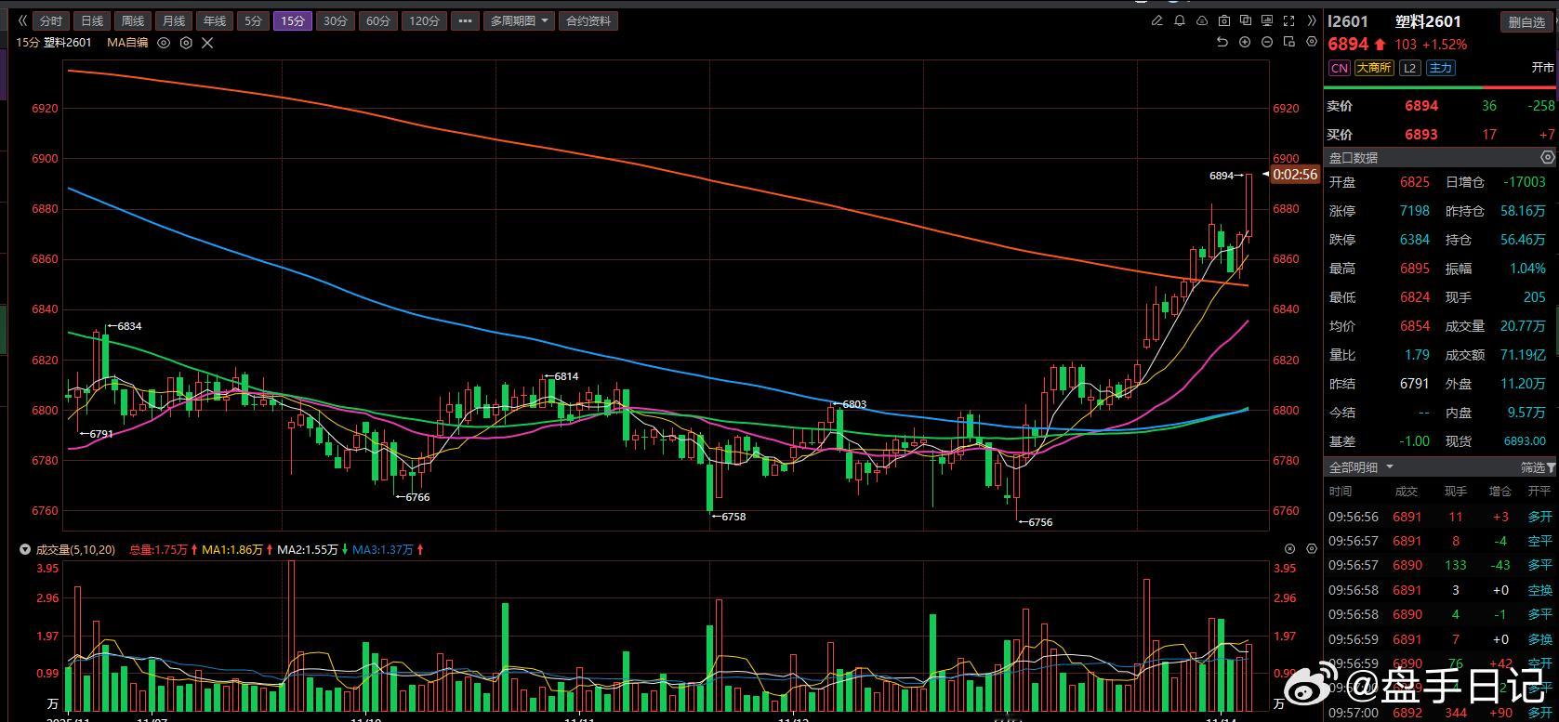Take a chart screenshot with camera icon
This screenshot has width=1559, height=722.
(1224, 20)
